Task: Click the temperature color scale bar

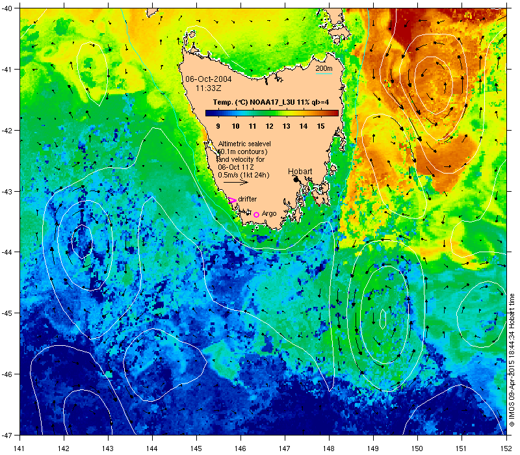Action: coord(272,113)
